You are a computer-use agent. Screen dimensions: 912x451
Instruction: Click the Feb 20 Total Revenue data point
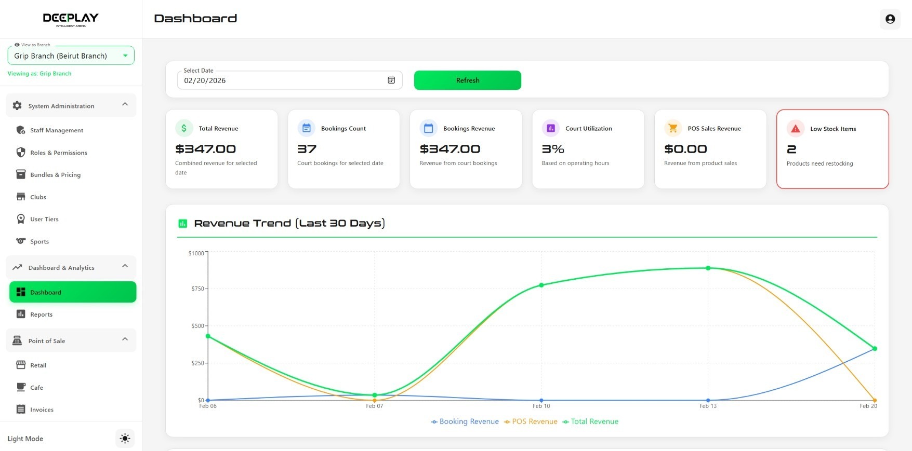point(875,349)
